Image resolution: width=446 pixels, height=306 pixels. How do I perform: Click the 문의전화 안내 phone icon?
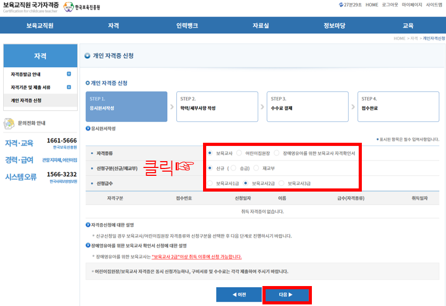[x=9, y=123]
